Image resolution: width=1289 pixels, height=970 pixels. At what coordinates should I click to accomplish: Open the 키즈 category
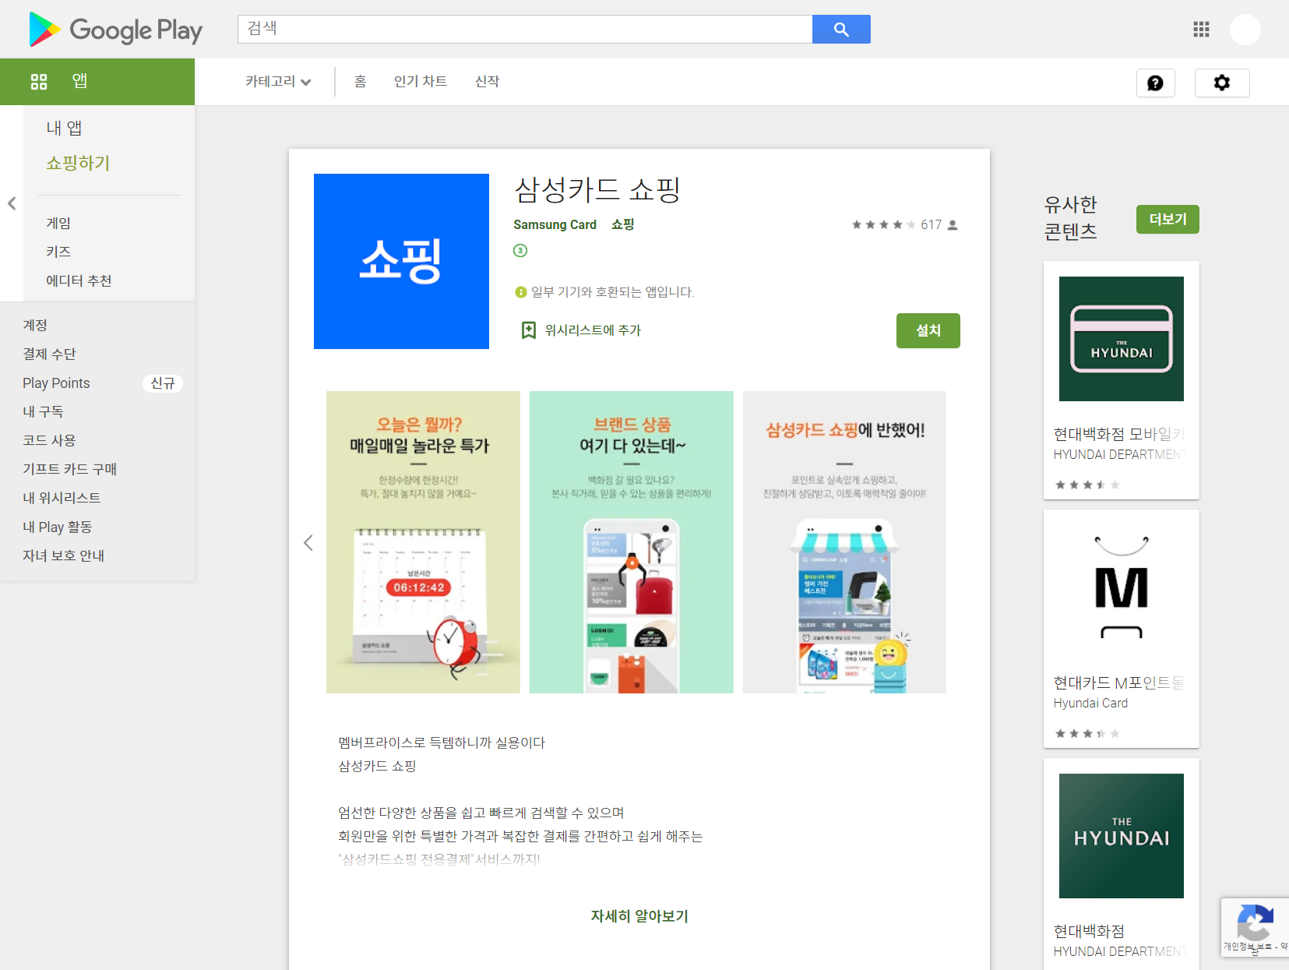(x=58, y=252)
